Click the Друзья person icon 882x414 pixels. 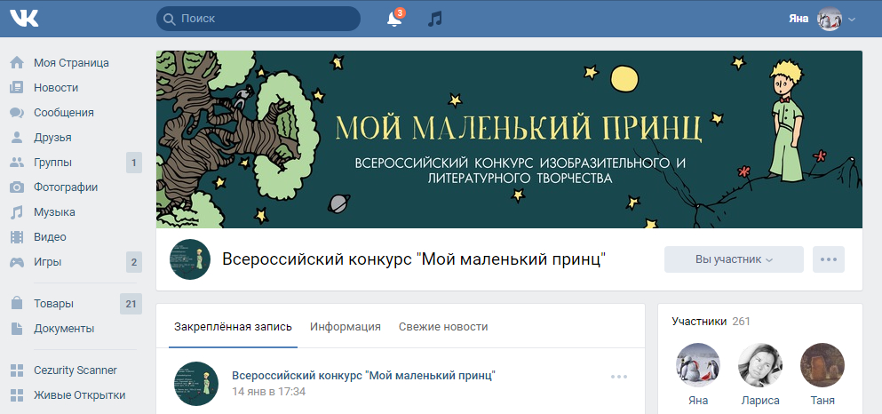point(17,137)
